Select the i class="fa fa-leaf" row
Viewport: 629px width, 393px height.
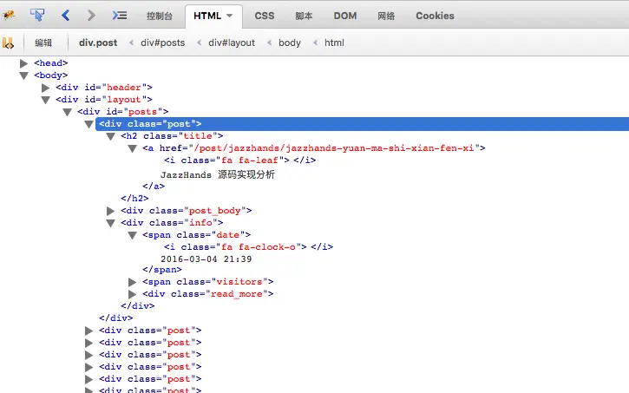[239, 160]
